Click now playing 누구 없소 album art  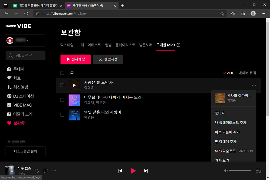point(10,170)
